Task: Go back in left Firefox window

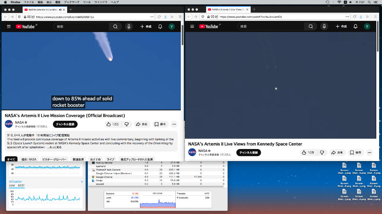Action: [5, 17]
